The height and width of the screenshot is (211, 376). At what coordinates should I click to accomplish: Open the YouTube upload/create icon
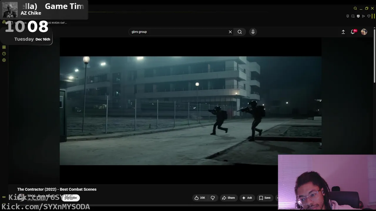[x=343, y=32]
